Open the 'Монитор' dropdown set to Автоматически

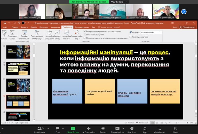[x=151, y=33]
